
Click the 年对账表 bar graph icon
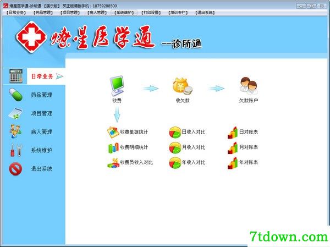coord(233,163)
